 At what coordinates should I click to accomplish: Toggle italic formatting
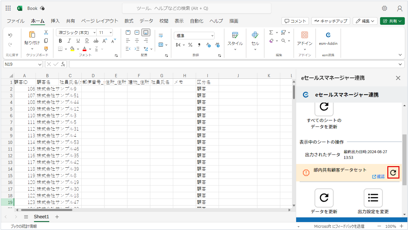tap(69, 41)
